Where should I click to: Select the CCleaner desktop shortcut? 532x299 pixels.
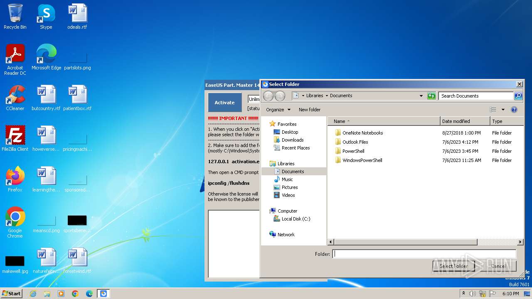pyautogui.click(x=15, y=98)
